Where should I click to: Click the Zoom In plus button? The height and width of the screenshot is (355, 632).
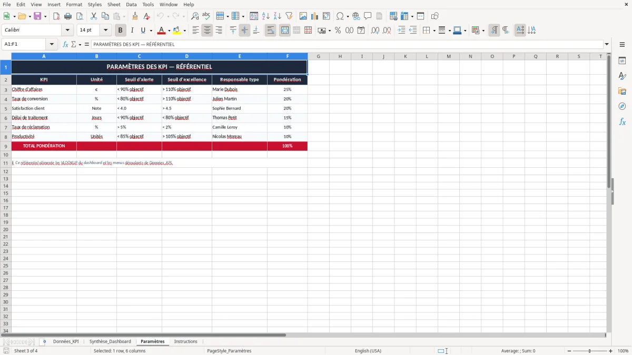pos(611,351)
